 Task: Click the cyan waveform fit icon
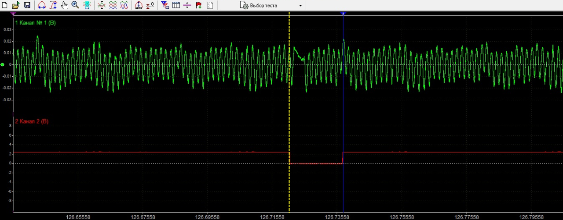[87, 5]
